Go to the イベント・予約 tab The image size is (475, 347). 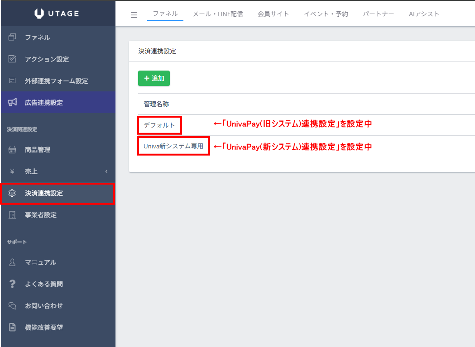point(326,14)
